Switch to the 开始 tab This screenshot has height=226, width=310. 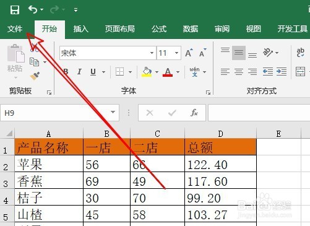point(50,29)
